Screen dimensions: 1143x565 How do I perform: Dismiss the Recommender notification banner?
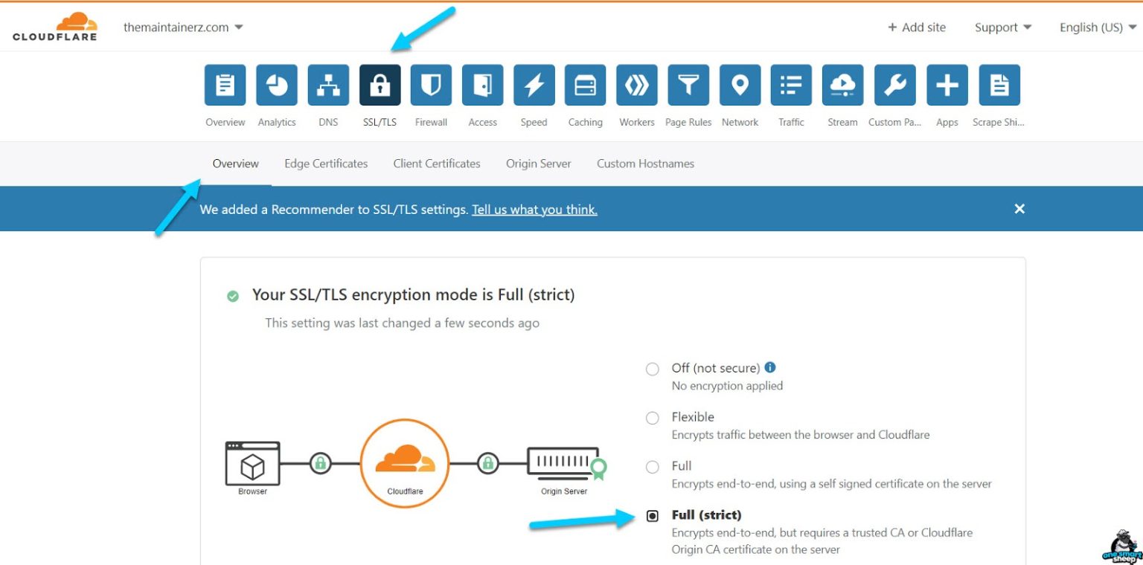click(x=1019, y=209)
